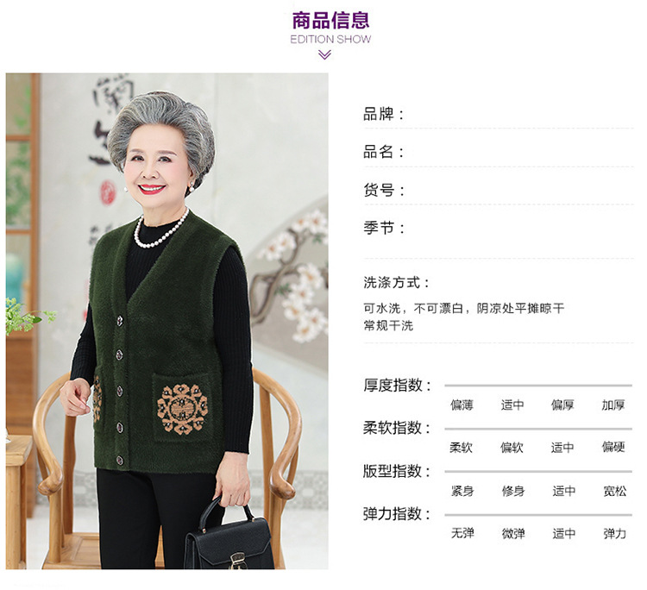The height and width of the screenshot is (590, 647).
Task: Select 柔软 softness option
Action: 461,448
